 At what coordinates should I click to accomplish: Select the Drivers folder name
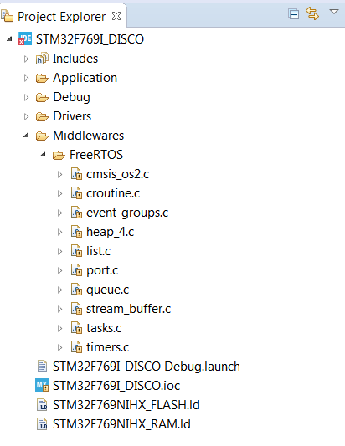(x=72, y=116)
